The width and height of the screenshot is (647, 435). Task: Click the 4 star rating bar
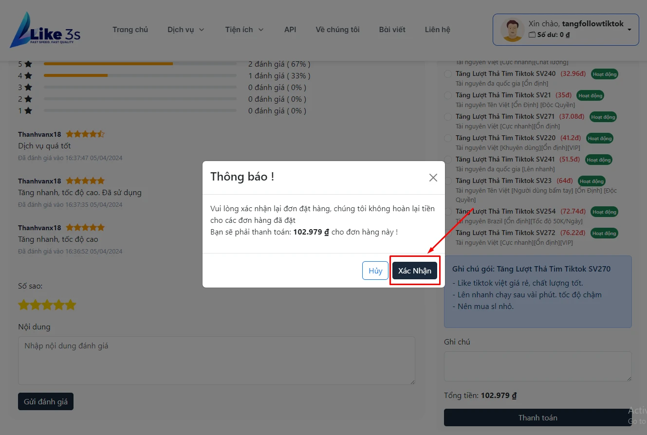(x=140, y=75)
